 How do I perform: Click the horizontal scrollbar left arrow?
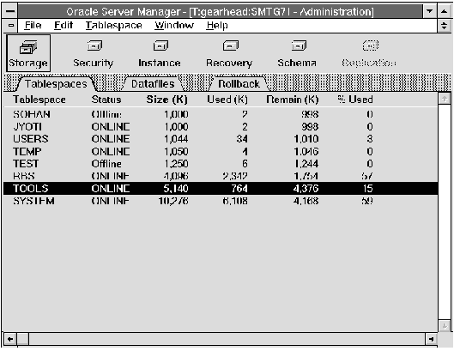10,339
